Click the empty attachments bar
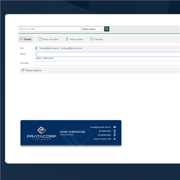This screenshot has height=180, width=180. point(113,70)
